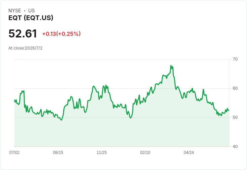247x170 pixels.
Task: Click the 40 y-axis price label
Action: [235, 147]
